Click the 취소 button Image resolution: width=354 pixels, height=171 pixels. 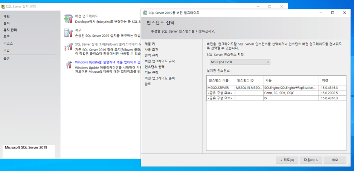pos(335,160)
